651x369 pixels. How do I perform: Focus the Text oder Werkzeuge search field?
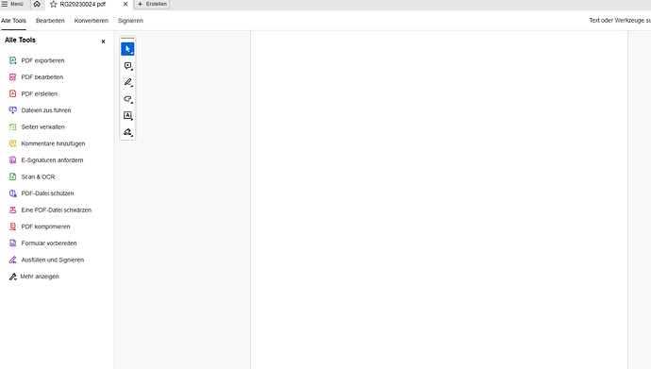620,21
